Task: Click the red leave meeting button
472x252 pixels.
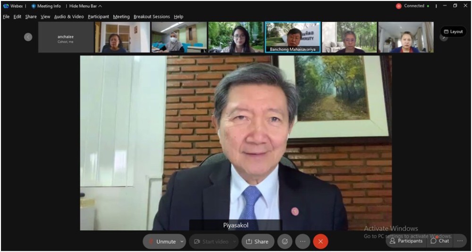Action: [x=320, y=241]
